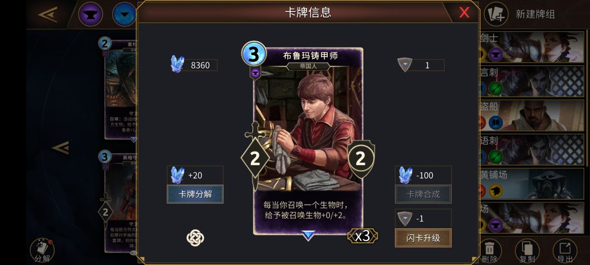Image resolution: width=590 pixels, height=265 pixels.
Task: Tap the 复制 copy deck icon
Action: [527, 251]
